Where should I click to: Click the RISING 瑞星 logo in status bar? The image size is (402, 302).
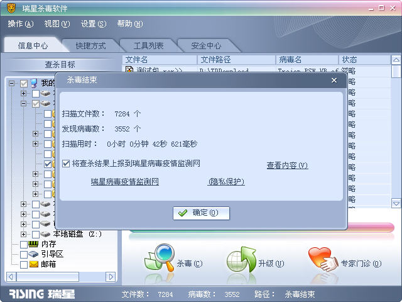tap(42, 294)
